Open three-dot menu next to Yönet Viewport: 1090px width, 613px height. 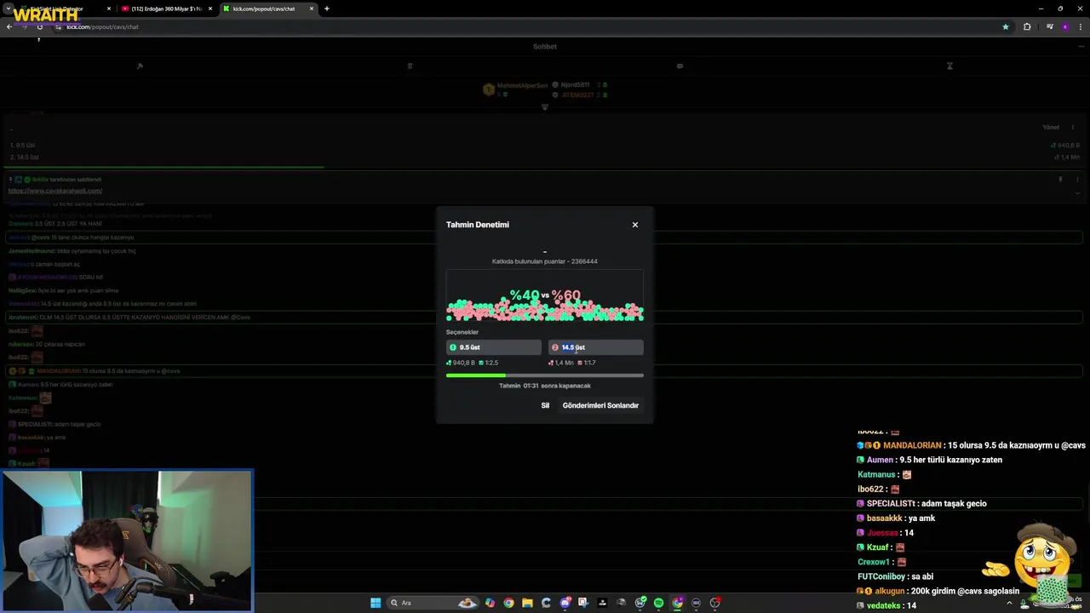point(1073,128)
